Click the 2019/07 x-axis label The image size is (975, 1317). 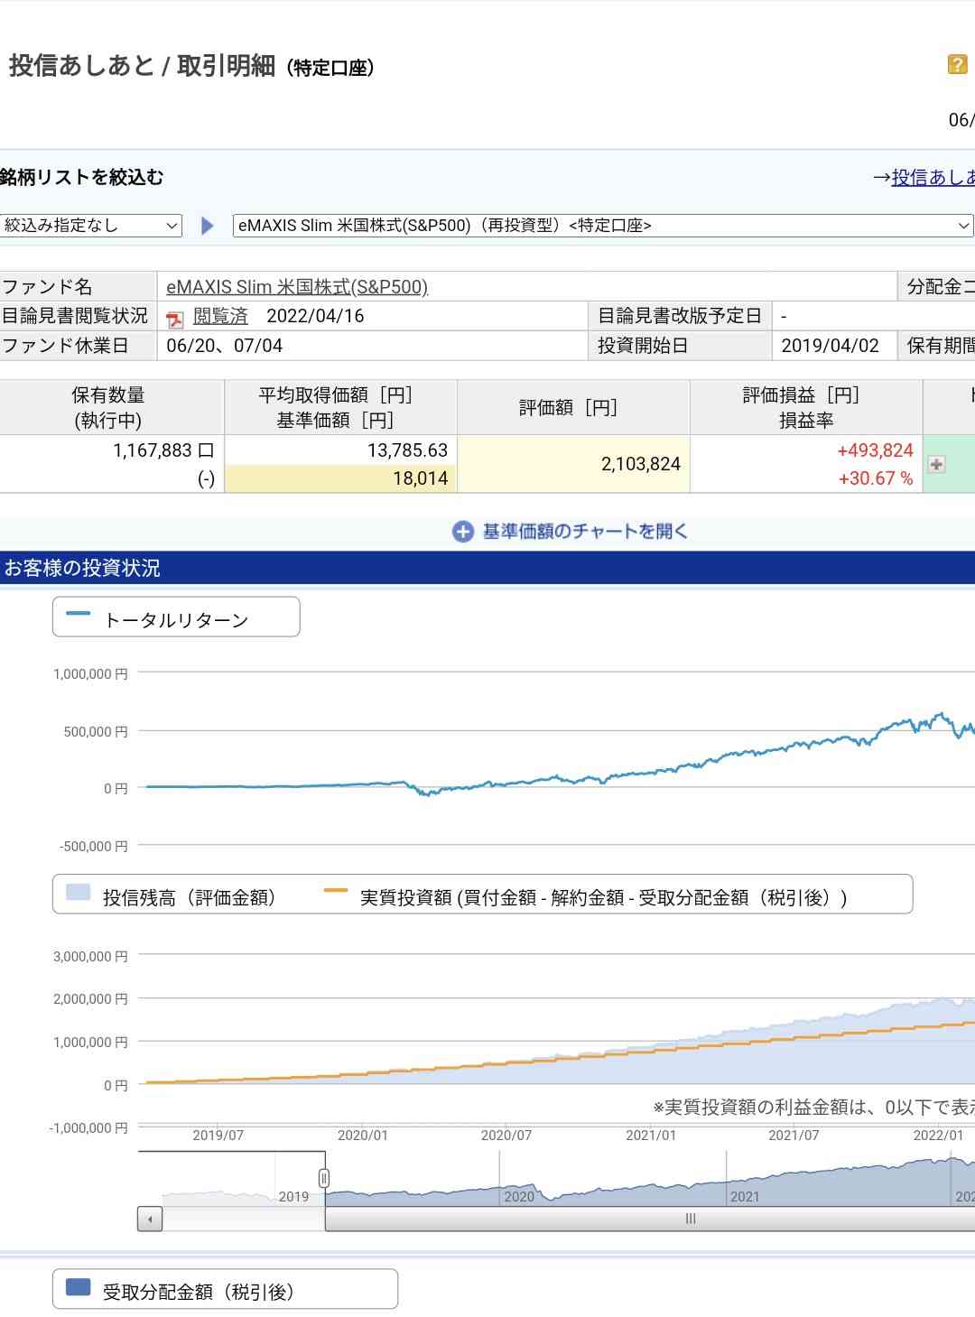[x=218, y=1136]
